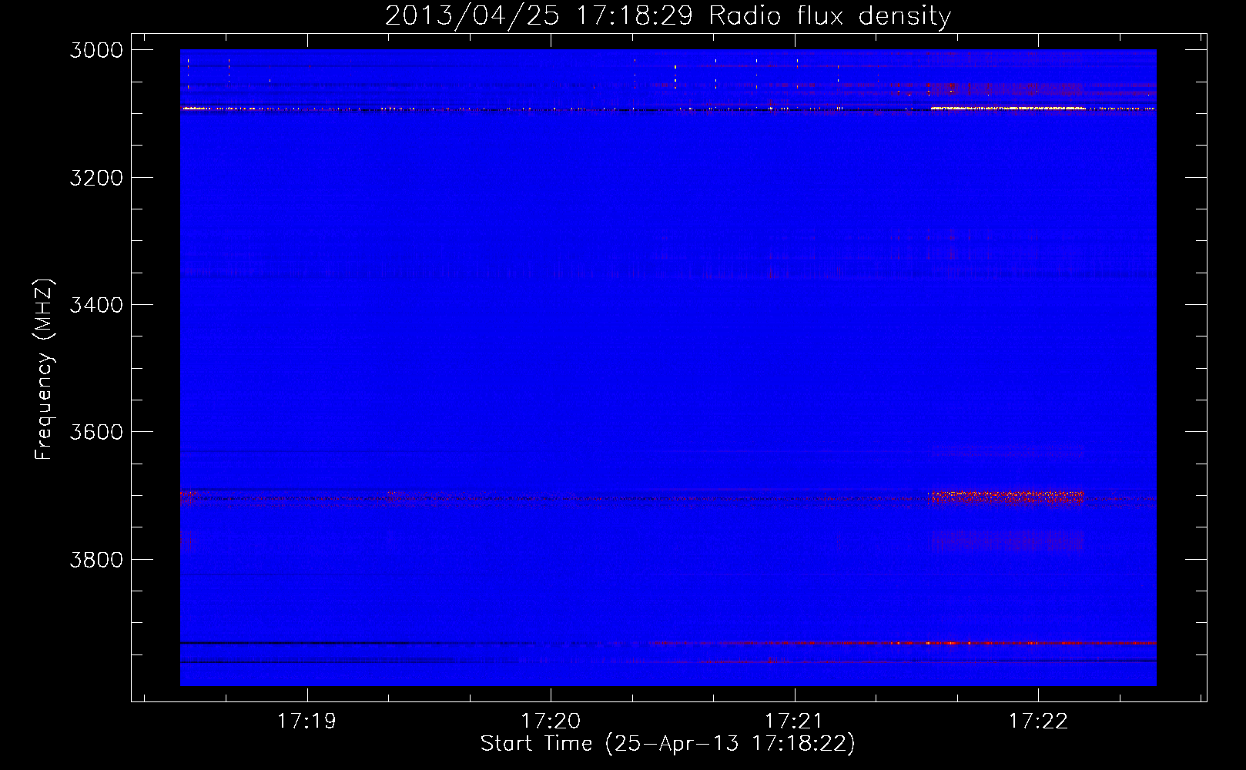Click the bright white emission line near 3090 MHz at 17:22
The image size is (1246, 770).
[1009, 109]
